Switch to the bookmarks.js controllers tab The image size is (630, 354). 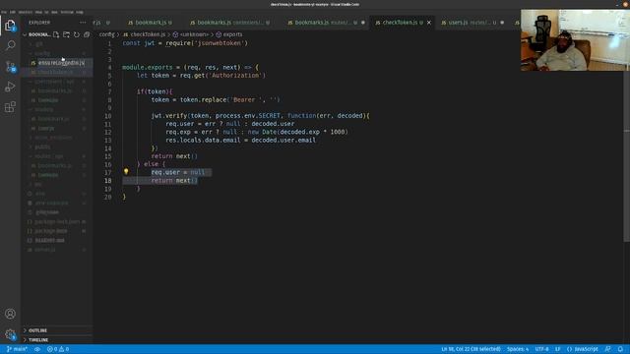(x=229, y=23)
